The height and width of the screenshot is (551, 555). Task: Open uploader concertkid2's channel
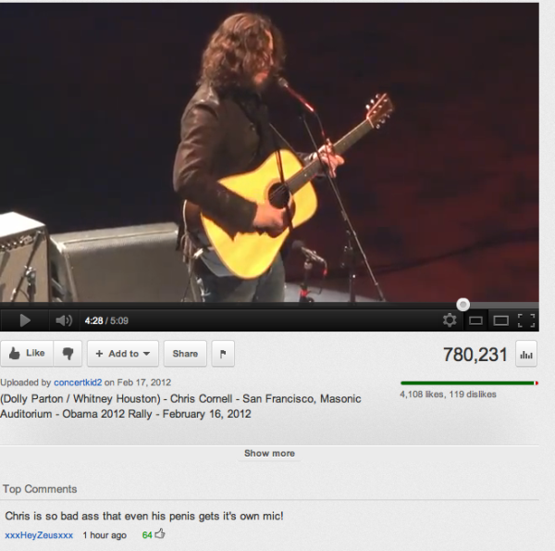click(x=78, y=382)
